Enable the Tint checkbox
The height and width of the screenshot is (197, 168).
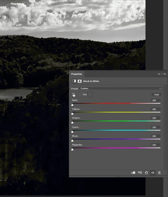[80, 94]
